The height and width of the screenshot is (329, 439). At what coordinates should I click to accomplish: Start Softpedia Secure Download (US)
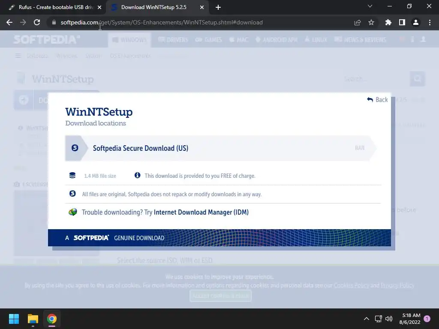pos(221,148)
